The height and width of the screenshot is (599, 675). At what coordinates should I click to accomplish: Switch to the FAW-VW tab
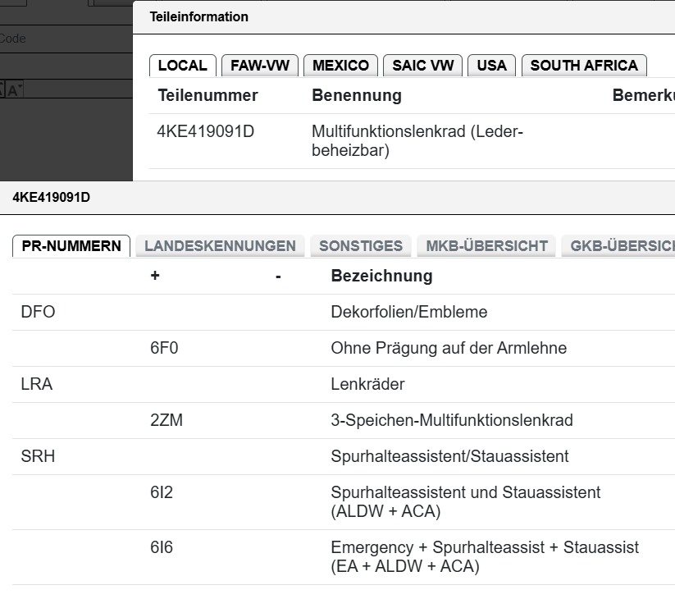pyautogui.click(x=259, y=66)
